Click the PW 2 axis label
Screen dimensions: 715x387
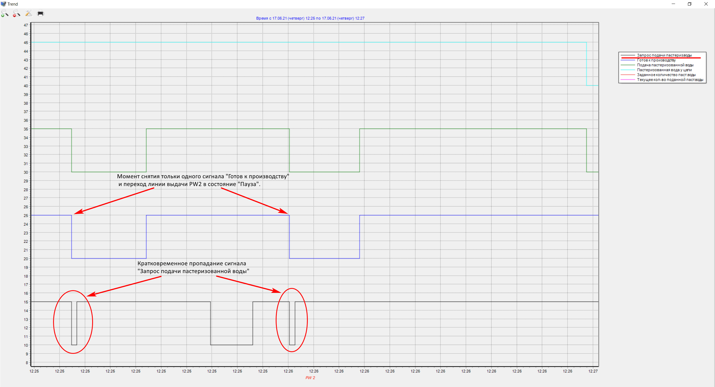310,378
